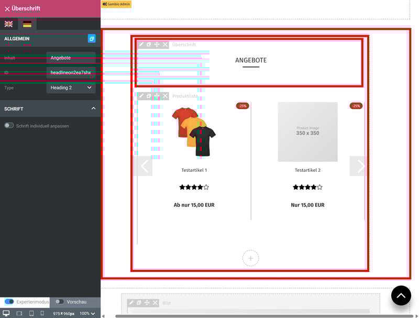Open the Type dropdown showing Heading 2
Screen dimensions: 419x318
pos(71,87)
